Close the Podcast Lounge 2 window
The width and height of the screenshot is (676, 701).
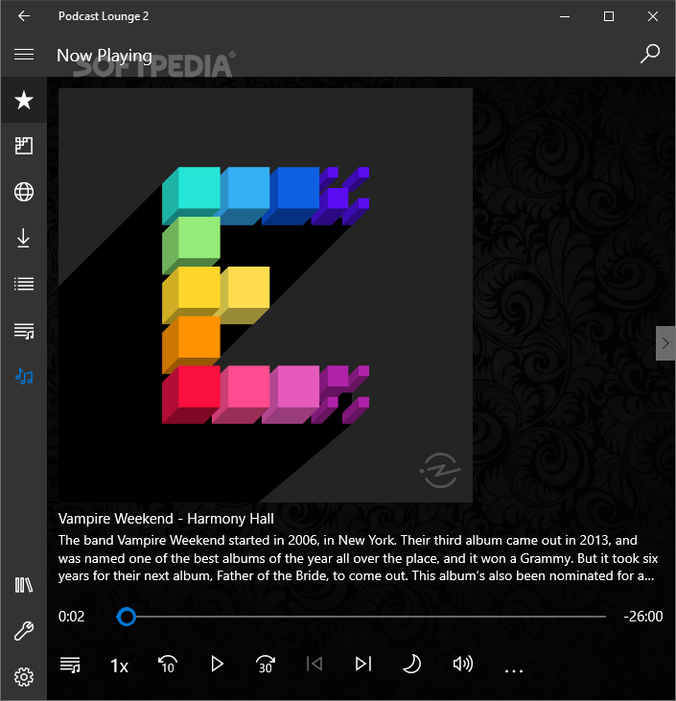click(653, 16)
